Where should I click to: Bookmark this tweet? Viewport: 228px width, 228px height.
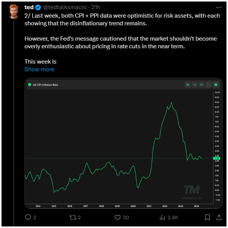[207, 217]
